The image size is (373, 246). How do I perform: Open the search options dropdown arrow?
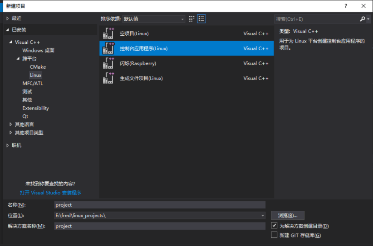(368, 19)
